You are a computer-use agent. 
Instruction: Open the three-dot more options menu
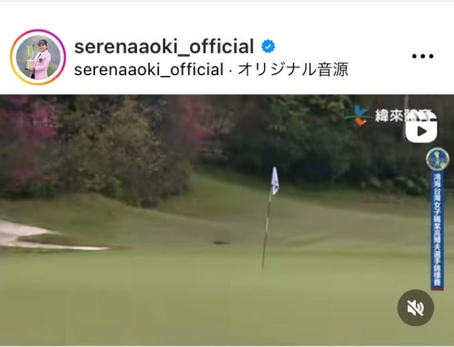(422, 56)
